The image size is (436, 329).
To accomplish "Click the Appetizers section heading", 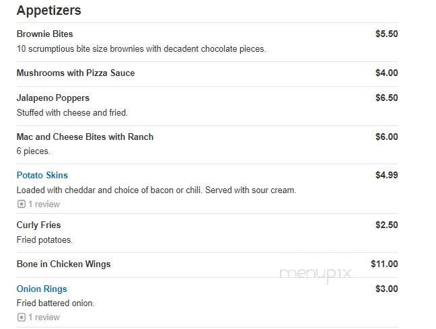I will [48, 11].
